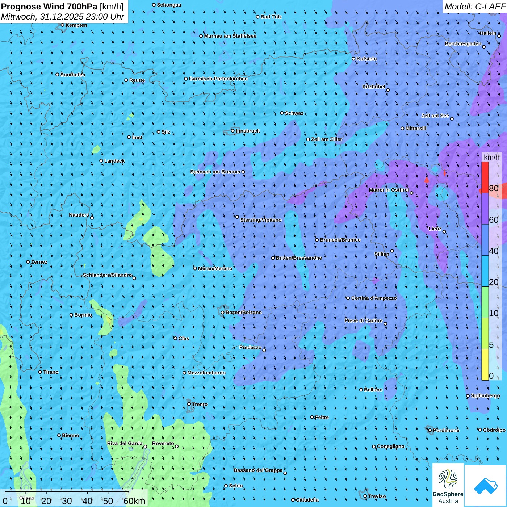Click the 'Kufstein' label

(x=366, y=59)
